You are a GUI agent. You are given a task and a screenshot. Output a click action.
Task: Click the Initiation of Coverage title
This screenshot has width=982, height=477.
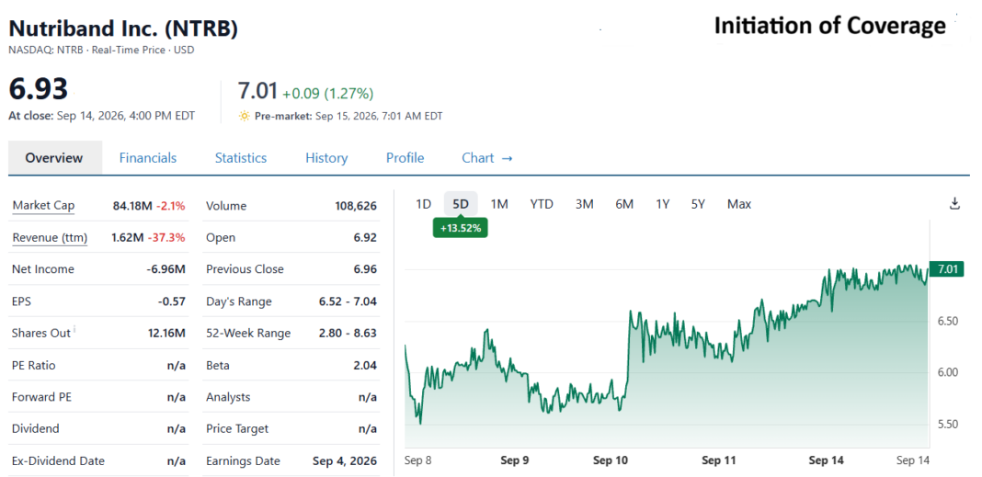point(829,27)
